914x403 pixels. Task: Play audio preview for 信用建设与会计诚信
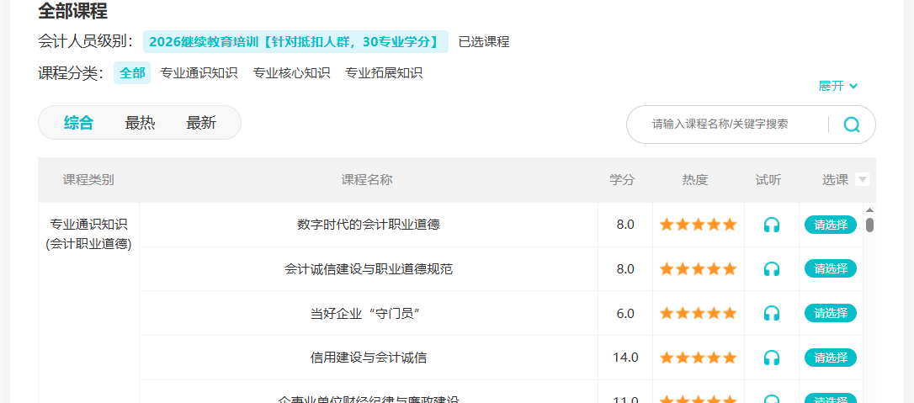(x=771, y=358)
